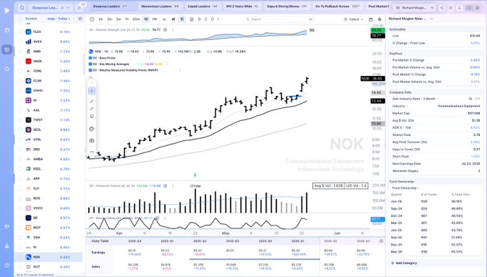Set chart timeframe to 1W
The height and width of the screenshot is (277, 487).
pyautogui.click(x=155, y=19)
